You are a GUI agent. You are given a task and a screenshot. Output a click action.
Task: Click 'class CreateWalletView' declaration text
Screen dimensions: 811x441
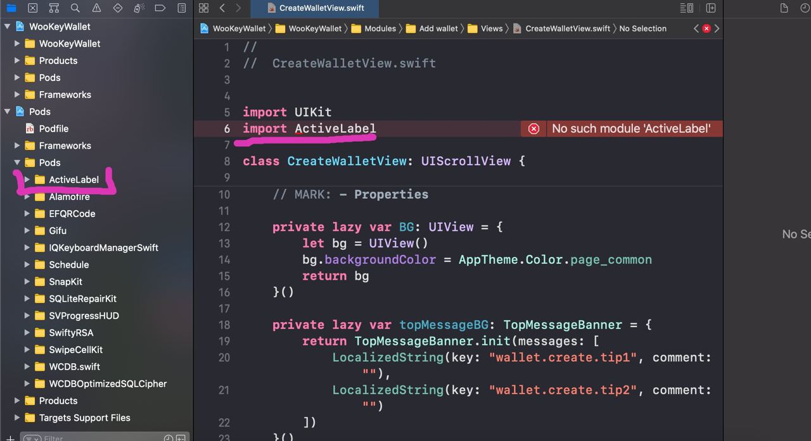click(x=324, y=161)
